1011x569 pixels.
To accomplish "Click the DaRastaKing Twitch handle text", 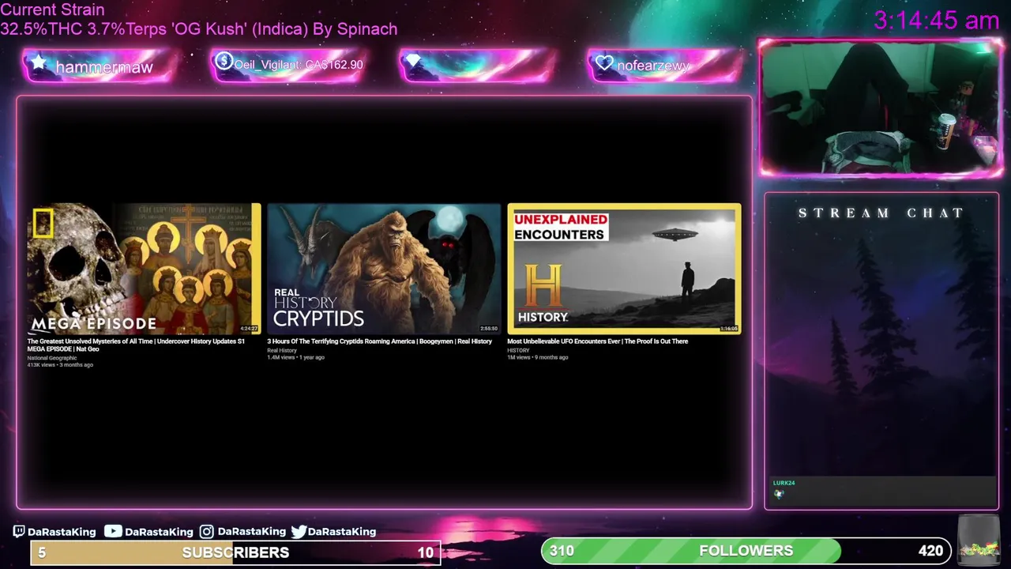I will (62, 532).
